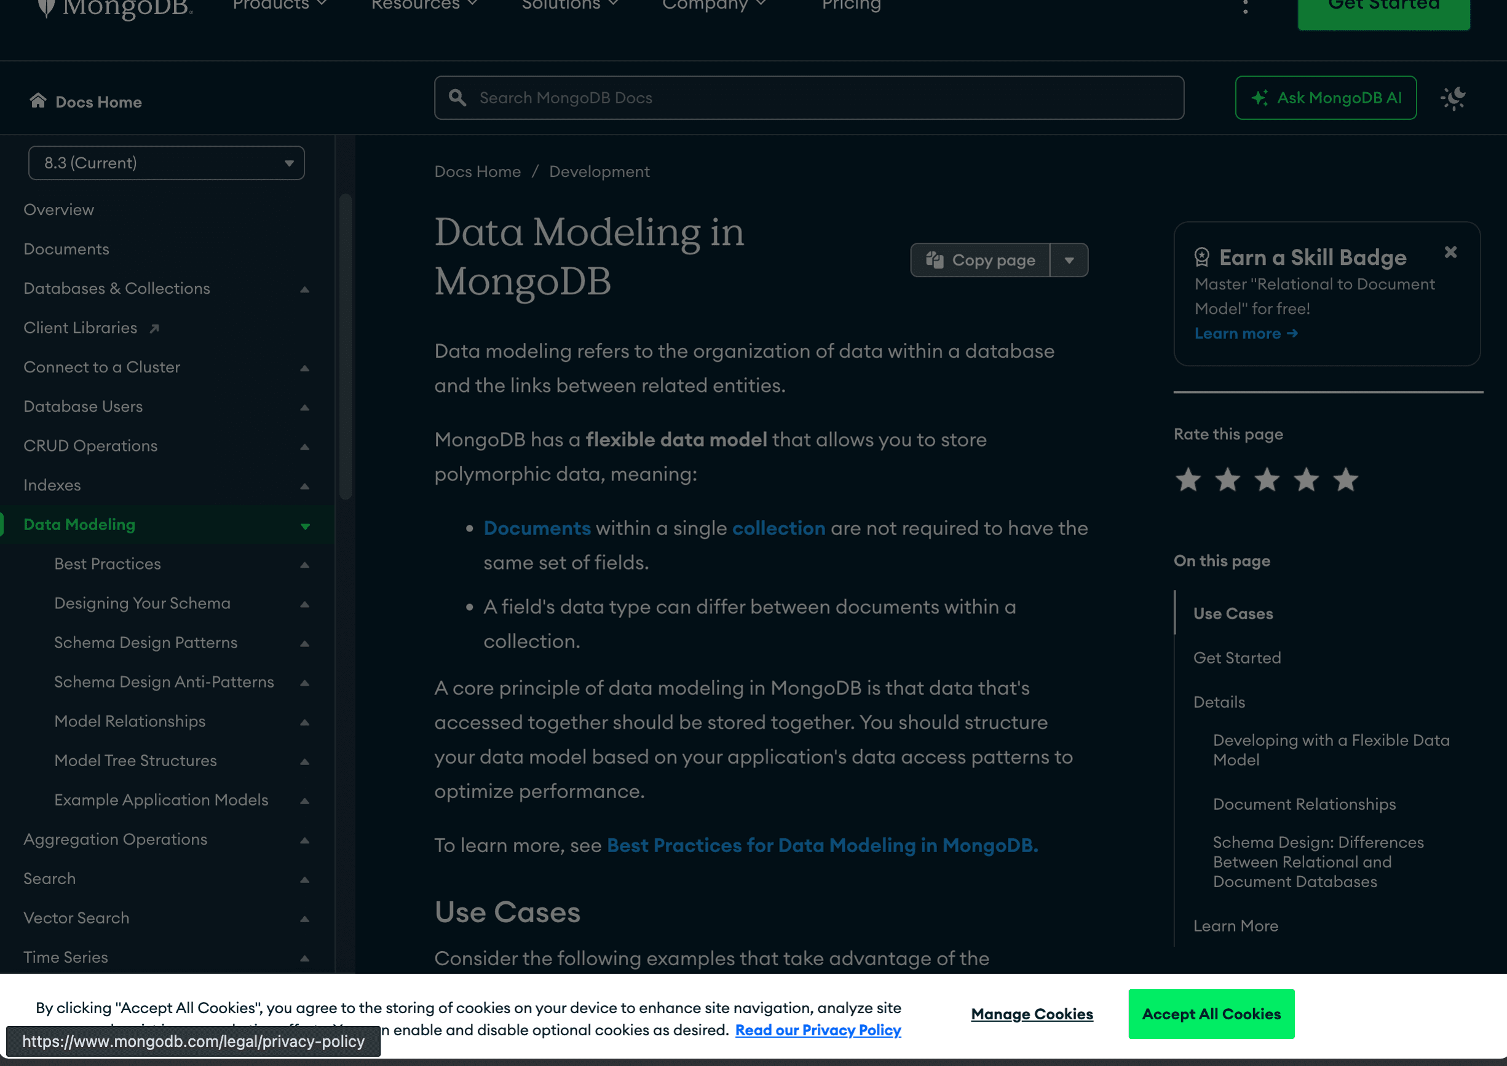
Task: Expand the Vector Search section arrow
Action: 305,920
